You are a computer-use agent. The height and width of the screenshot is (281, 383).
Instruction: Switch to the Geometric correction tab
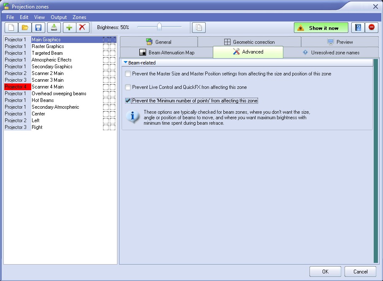point(249,42)
